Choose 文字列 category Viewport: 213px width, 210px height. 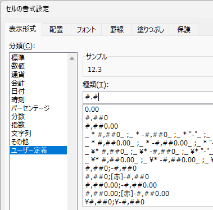click(38, 133)
